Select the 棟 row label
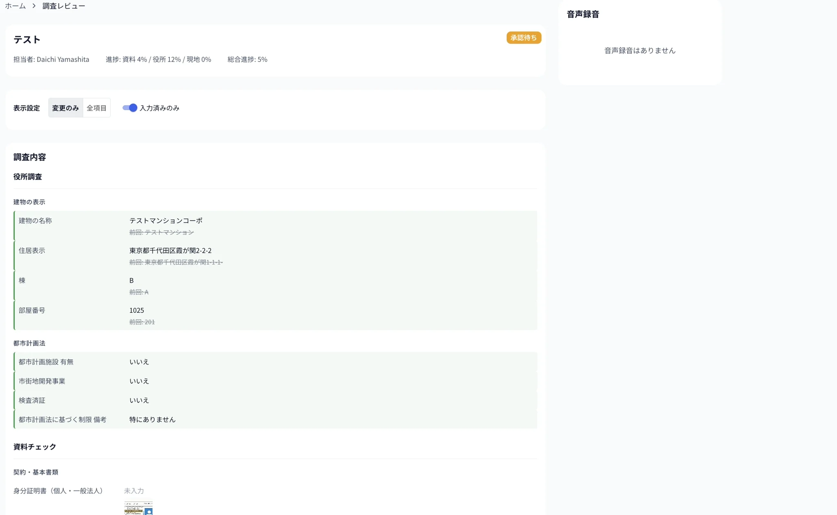This screenshot has height=515, width=837. [x=22, y=281]
